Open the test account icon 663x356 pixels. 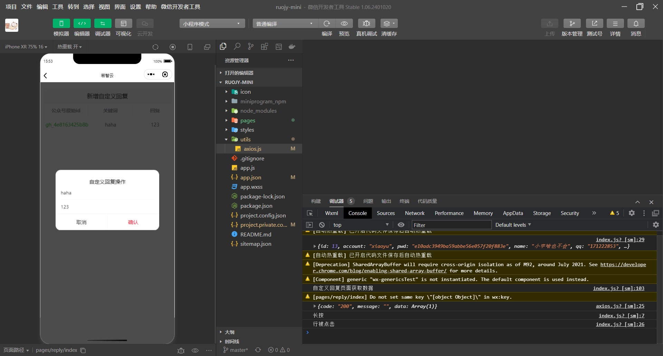(594, 24)
